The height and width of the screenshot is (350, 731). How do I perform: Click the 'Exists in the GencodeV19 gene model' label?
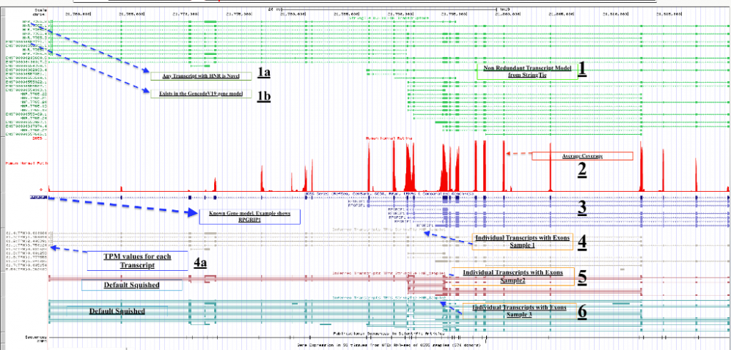coord(199,94)
